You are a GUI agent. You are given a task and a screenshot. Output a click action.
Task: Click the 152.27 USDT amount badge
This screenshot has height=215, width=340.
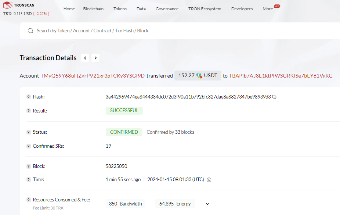198,75
